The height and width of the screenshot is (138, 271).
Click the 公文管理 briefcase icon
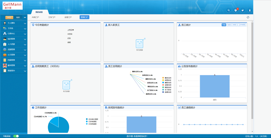pos(5,55)
